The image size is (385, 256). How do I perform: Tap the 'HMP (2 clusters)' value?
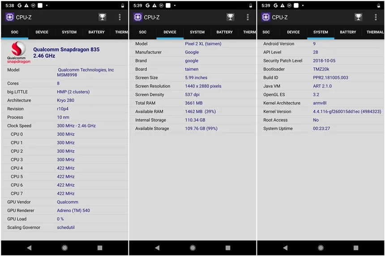(73, 92)
